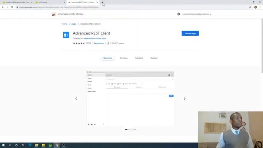Screen dimensions: 263x148
Task: Expand the Gmail account dropdown
Action: click(x=197, y=14)
